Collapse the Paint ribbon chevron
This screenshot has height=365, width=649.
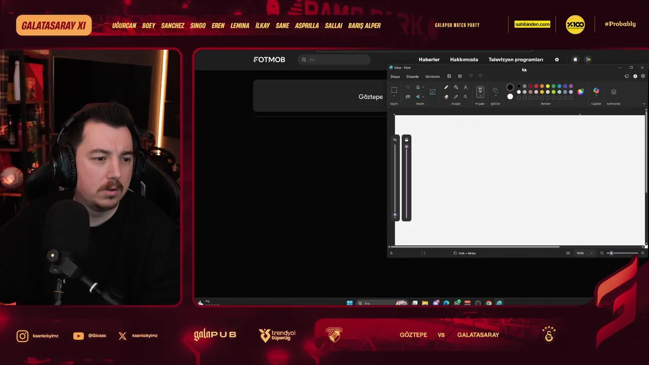[x=644, y=103]
